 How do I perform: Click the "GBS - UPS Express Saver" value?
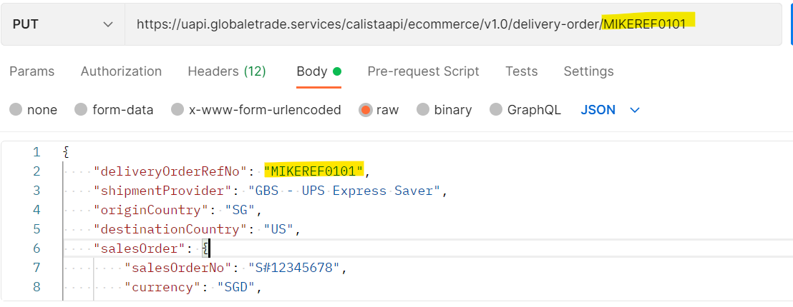click(x=347, y=191)
